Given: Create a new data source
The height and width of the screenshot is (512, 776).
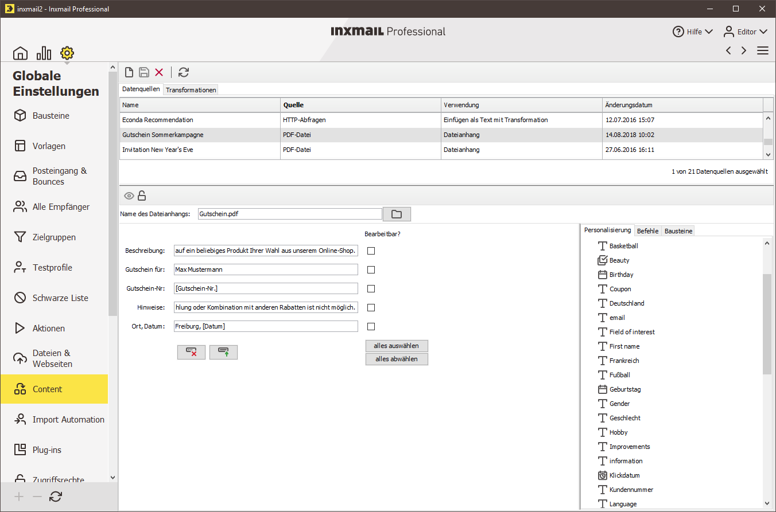Looking at the screenshot, I should (x=130, y=72).
